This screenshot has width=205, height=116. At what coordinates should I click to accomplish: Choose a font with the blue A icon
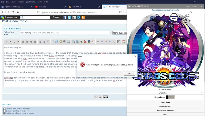(x=110, y=42)
